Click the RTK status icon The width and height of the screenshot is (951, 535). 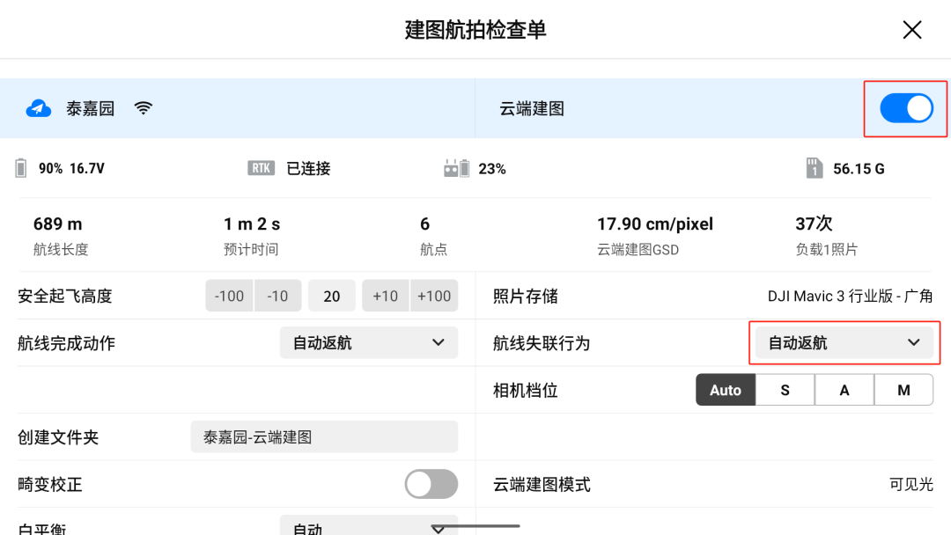[x=261, y=168]
